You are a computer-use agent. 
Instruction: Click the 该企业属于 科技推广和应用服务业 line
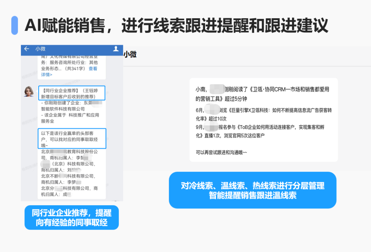click(x=70, y=118)
